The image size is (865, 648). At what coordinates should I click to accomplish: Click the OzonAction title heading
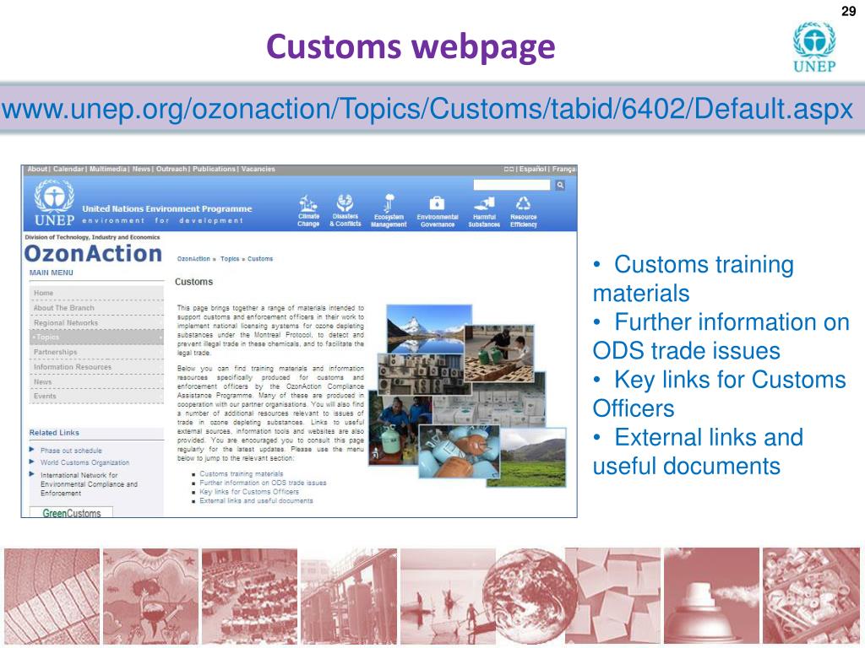pyautogui.click(x=93, y=254)
